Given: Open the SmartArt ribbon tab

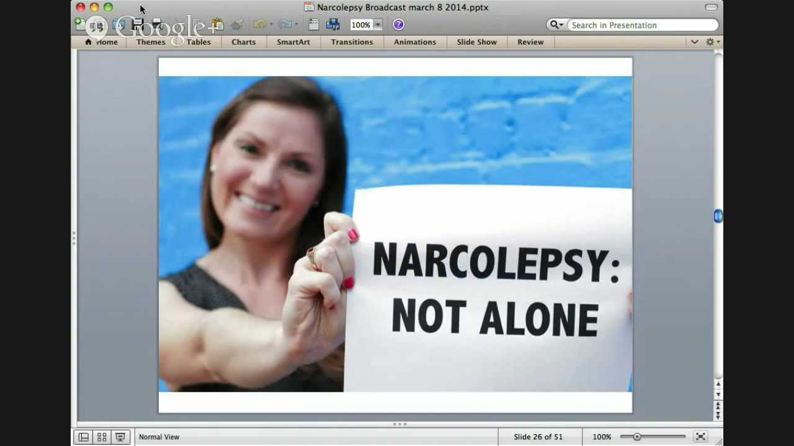Looking at the screenshot, I should pos(293,42).
